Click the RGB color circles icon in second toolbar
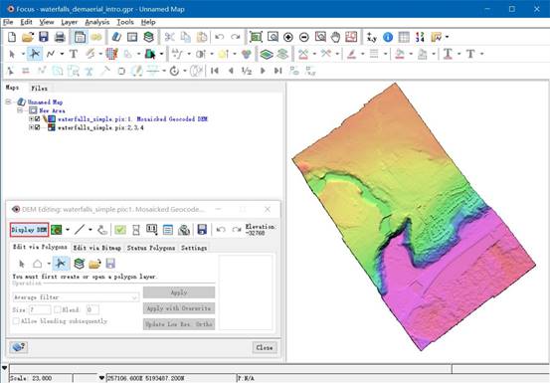Viewport: 550px width, 383px height. pyautogui.click(x=247, y=54)
